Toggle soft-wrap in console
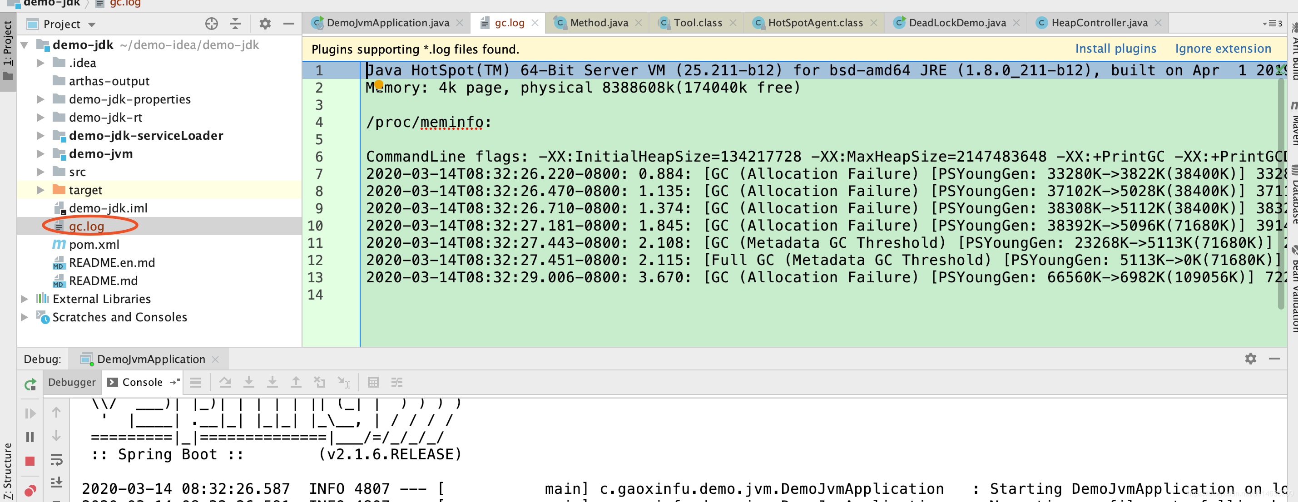Screen dimensions: 1298x502 (56, 460)
